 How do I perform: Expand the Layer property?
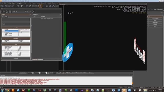coord(4,34)
